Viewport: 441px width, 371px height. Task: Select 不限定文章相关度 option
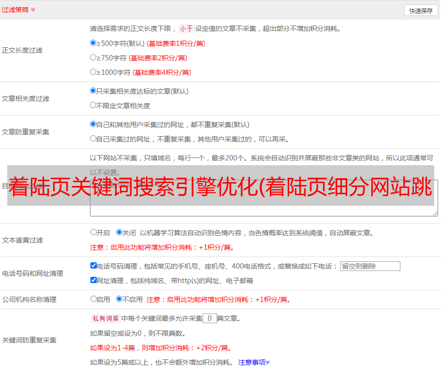pyautogui.click(x=93, y=105)
